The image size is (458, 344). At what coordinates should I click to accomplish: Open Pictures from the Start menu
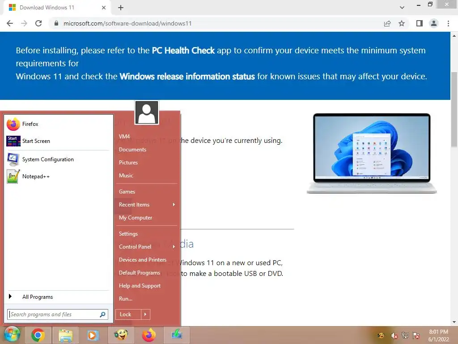128,162
